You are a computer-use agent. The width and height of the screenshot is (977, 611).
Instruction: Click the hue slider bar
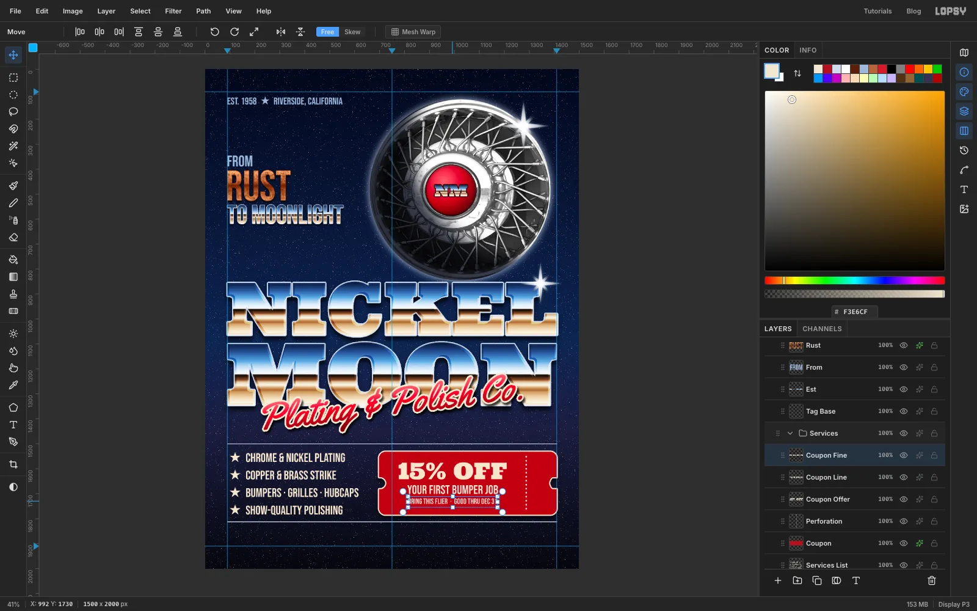click(854, 280)
